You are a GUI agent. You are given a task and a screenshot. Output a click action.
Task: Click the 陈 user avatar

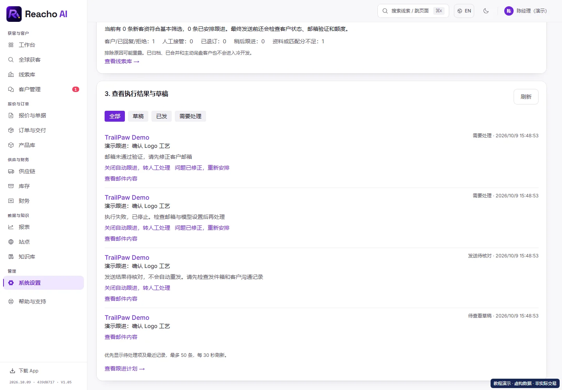coord(509,11)
